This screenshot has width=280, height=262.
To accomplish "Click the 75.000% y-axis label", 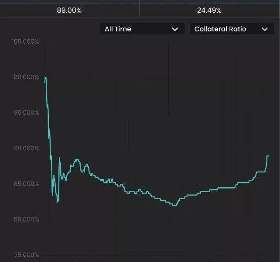I will pyautogui.click(x=26, y=255).
